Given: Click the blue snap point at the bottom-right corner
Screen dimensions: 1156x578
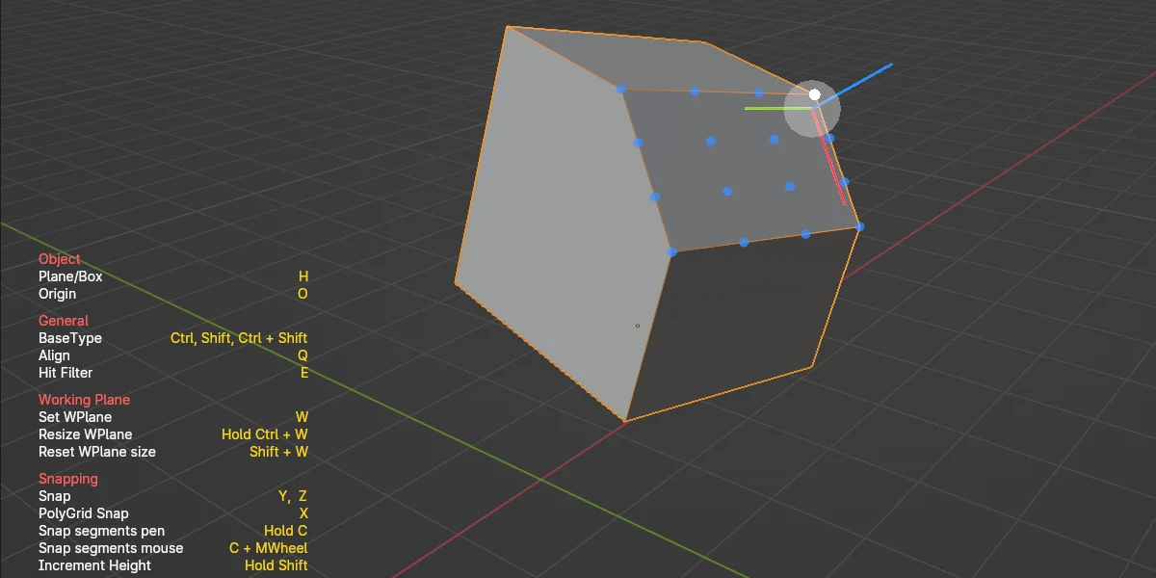Looking at the screenshot, I should 858,226.
